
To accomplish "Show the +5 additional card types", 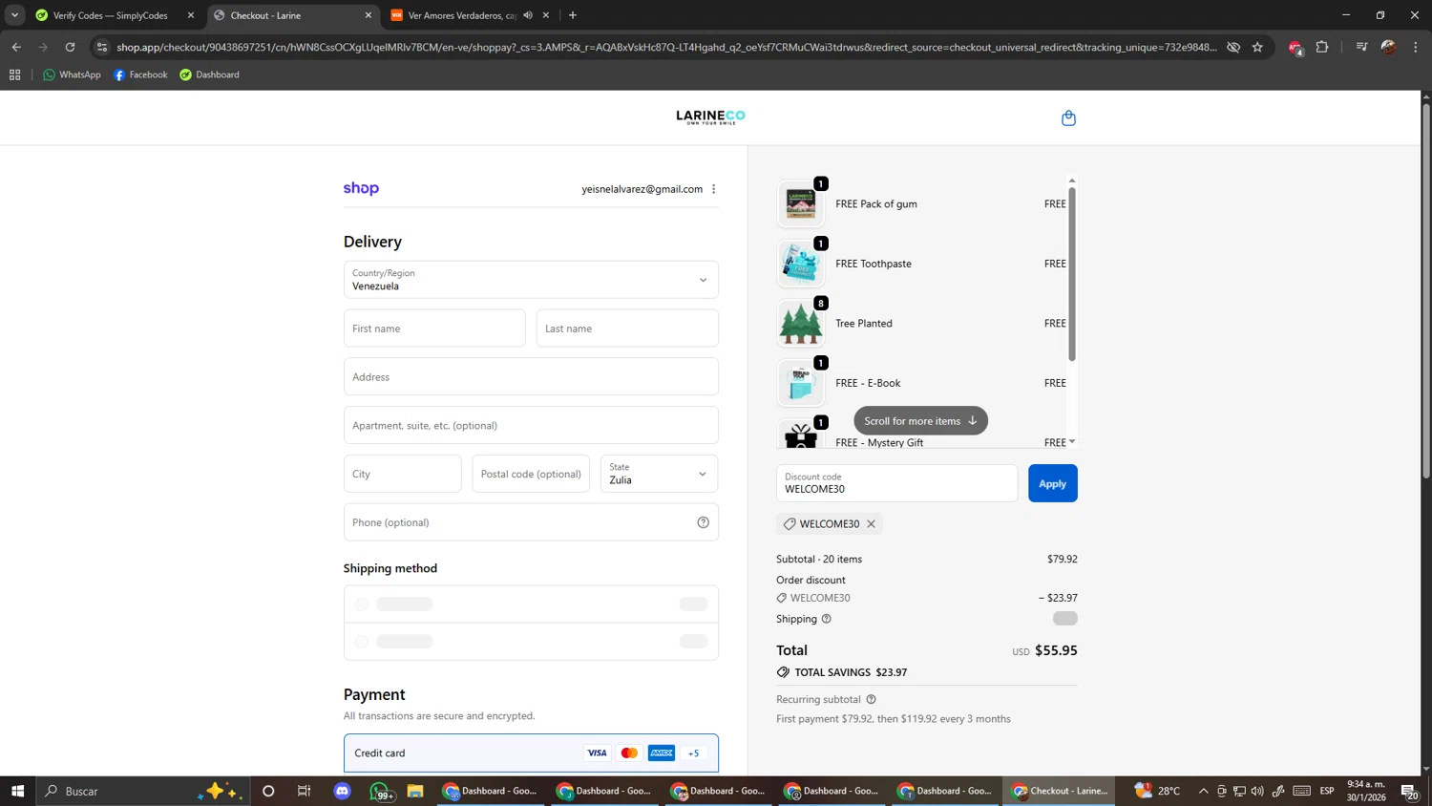I will 694,753.
